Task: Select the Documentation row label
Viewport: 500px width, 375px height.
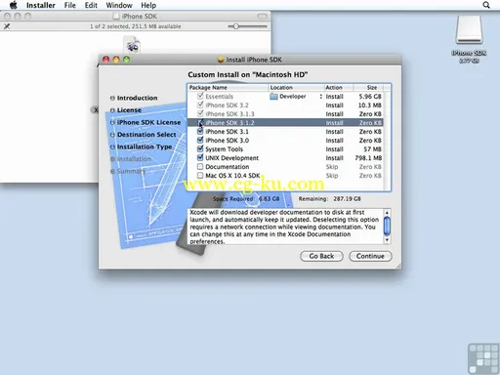Action: click(x=228, y=167)
